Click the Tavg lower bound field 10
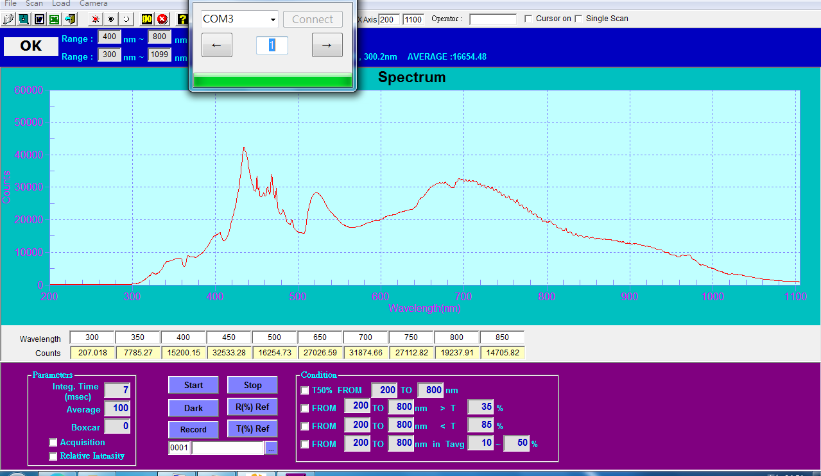The height and width of the screenshot is (476, 821). [480, 443]
